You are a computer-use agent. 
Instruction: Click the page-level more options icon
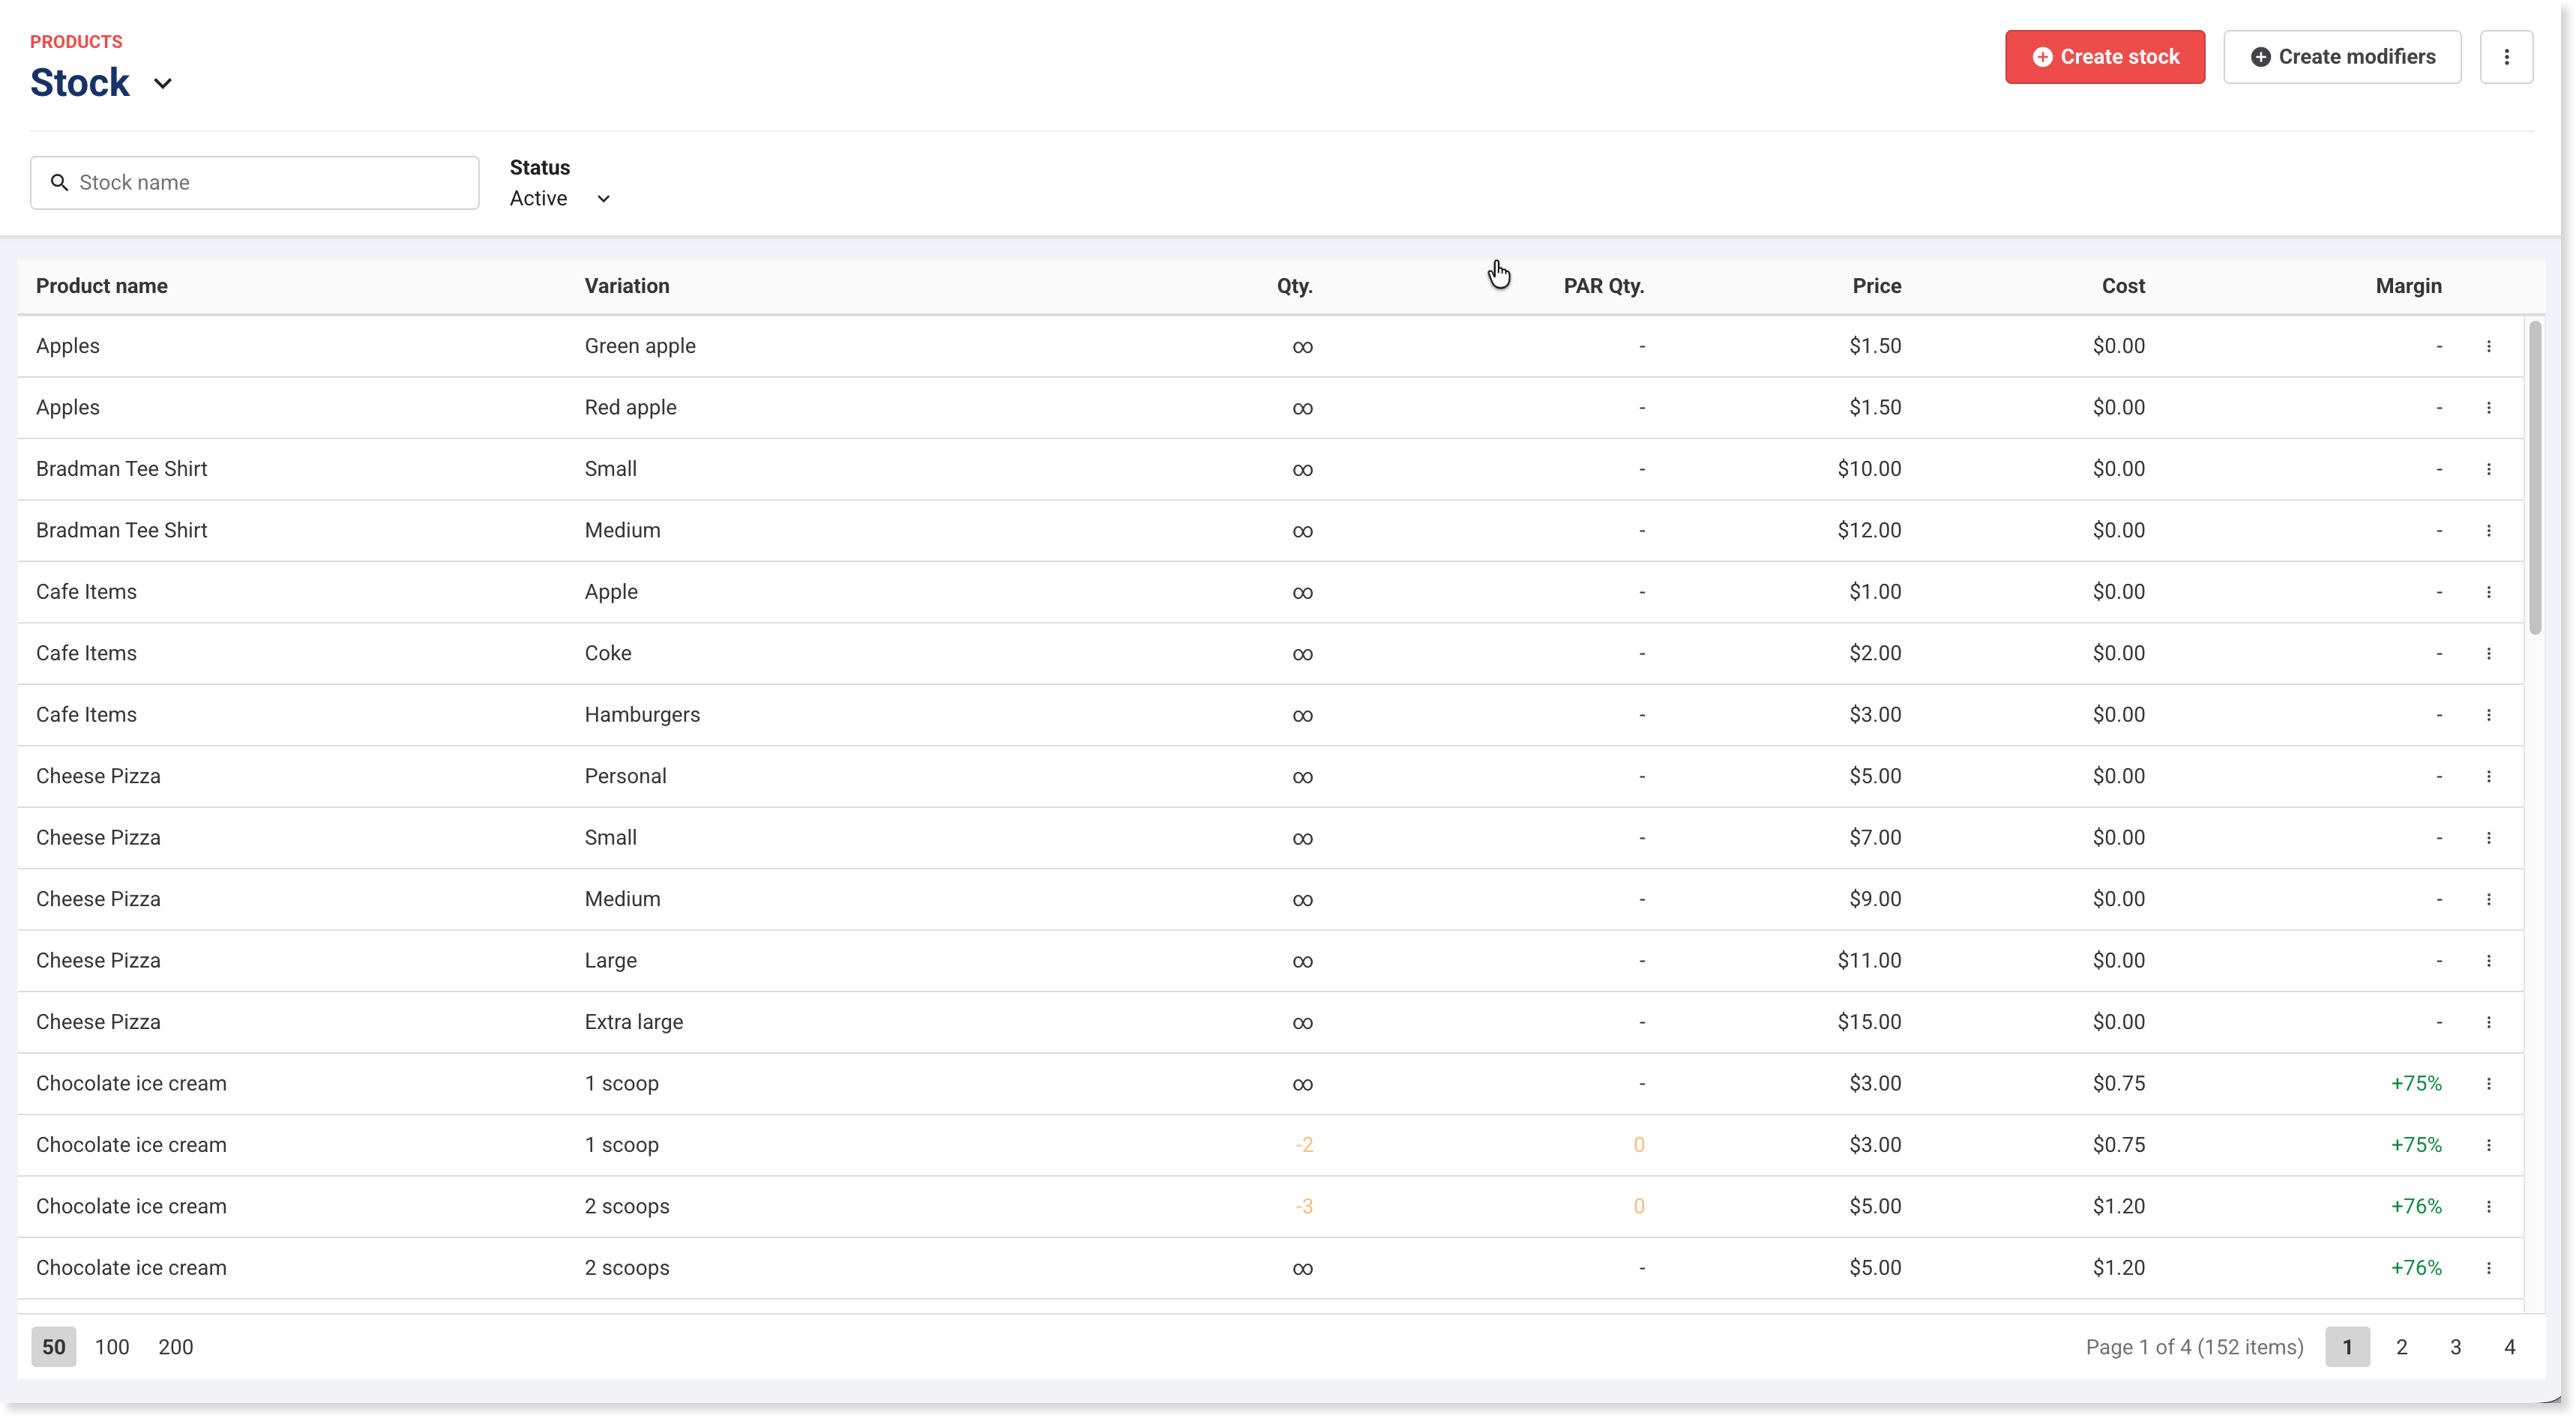pyautogui.click(x=2506, y=57)
